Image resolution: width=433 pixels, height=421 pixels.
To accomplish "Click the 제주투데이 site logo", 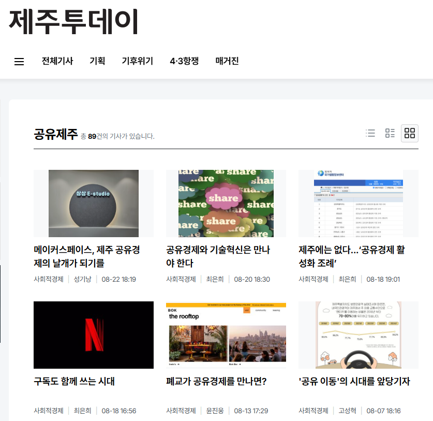I will click(74, 21).
